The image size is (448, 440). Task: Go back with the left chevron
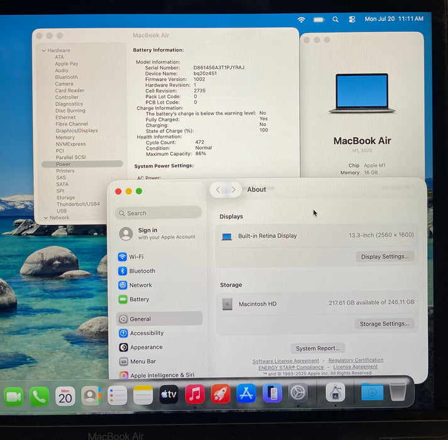[x=218, y=190]
